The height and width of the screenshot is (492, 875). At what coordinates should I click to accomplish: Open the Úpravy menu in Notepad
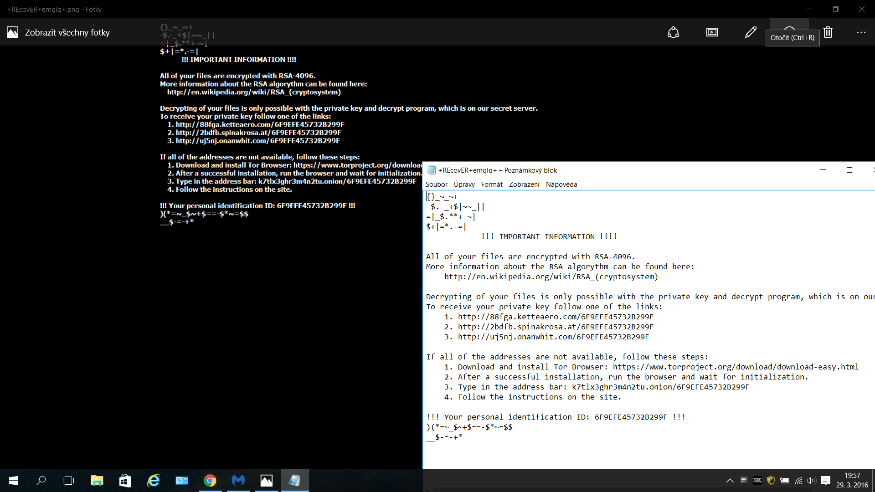coord(464,184)
